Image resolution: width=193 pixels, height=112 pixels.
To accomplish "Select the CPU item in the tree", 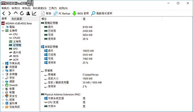I will point(15,34).
